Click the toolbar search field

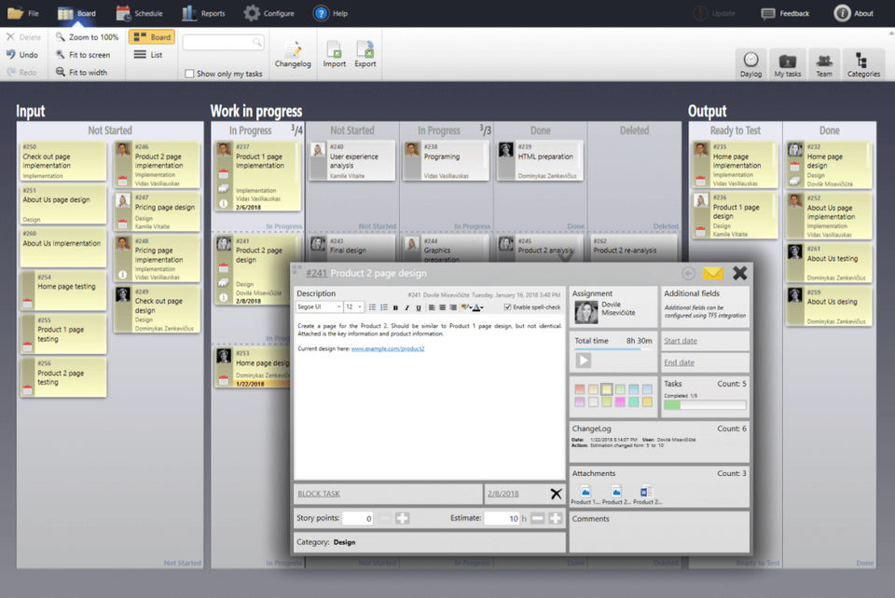[223, 42]
